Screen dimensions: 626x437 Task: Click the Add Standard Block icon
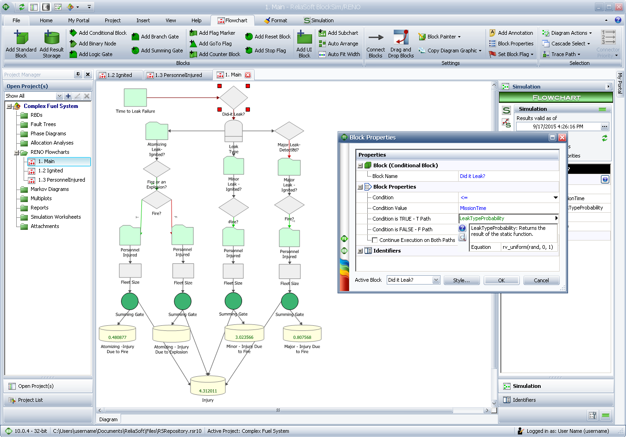tap(21, 38)
